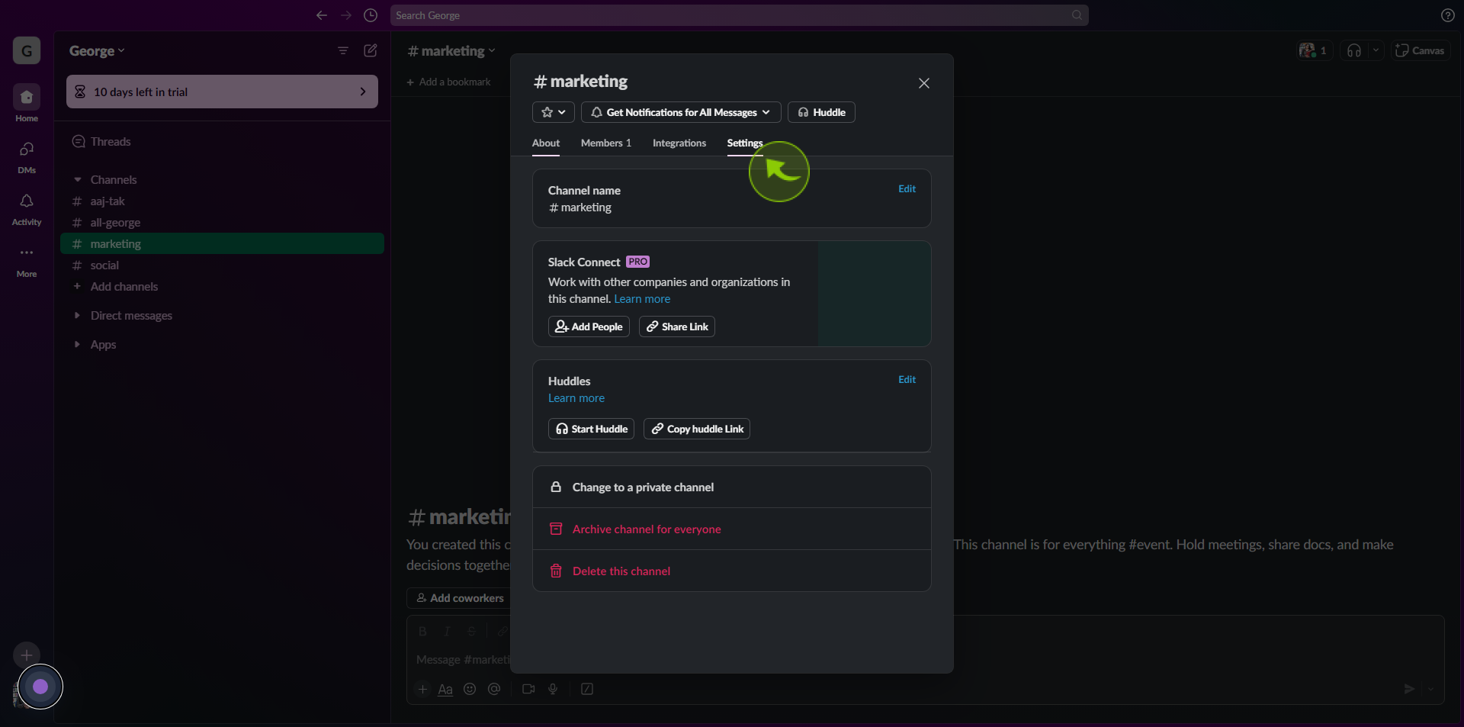Edit the Huddles setting
This screenshot has height=727, width=1464.
coord(907,380)
